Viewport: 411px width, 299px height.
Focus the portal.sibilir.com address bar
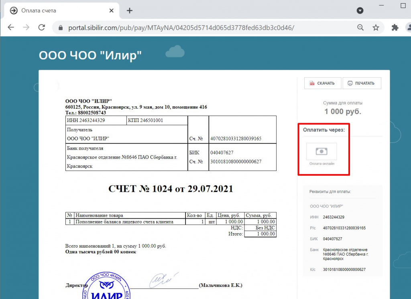[x=181, y=28]
